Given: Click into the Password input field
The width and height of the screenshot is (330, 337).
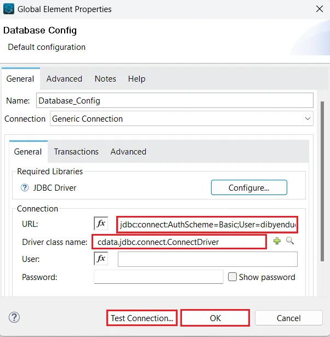Looking at the screenshot, I should [x=158, y=277].
